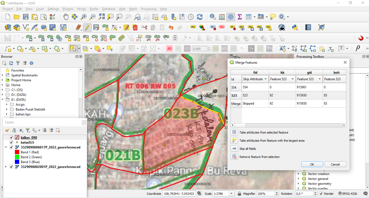The width and height of the screenshot is (369, 198).
Task: Open the Plugins menu
Action: click(x=68, y=9)
